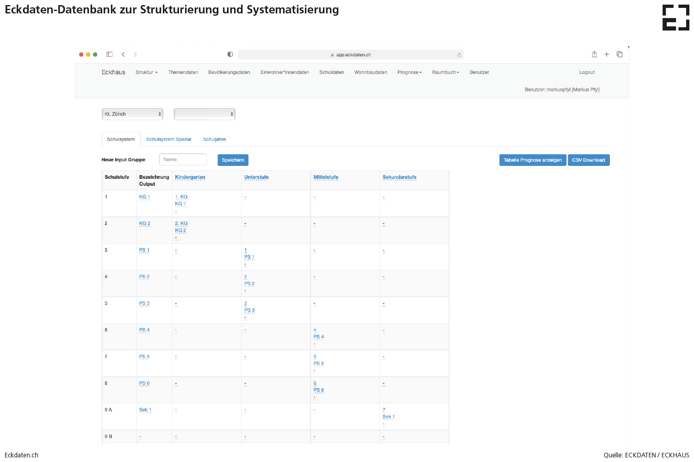Image resolution: width=694 pixels, height=462 pixels.
Task: Click the fullscreen icon at top right
Action: point(675,18)
